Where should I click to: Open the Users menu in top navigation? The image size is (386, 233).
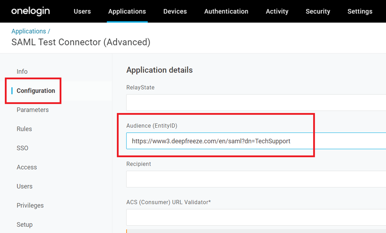(x=82, y=11)
